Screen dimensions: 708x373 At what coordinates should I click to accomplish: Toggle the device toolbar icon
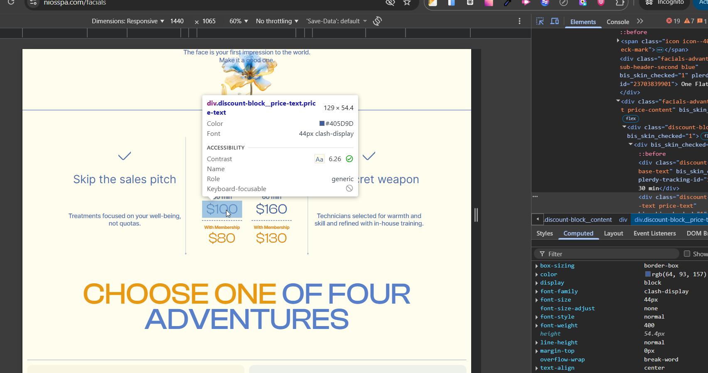tap(554, 21)
